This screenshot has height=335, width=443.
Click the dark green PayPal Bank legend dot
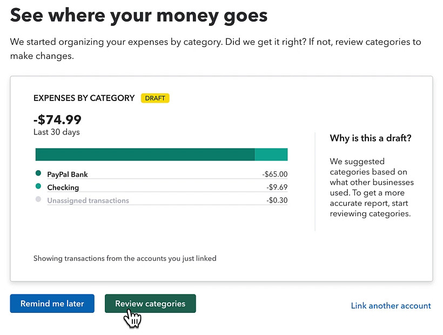[x=38, y=173]
